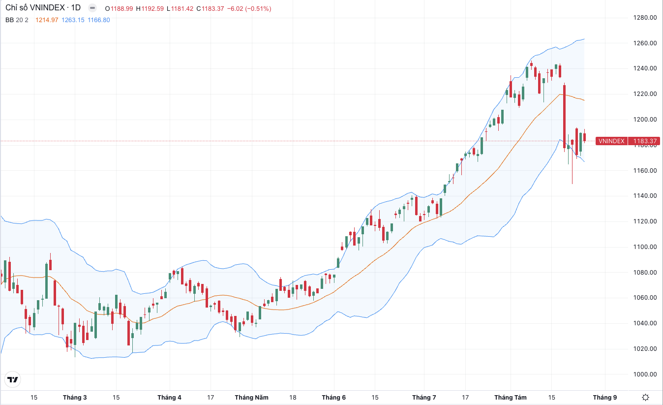Click the BB lower value 1166.80
Image resolution: width=663 pixels, height=405 pixels.
(99, 20)
